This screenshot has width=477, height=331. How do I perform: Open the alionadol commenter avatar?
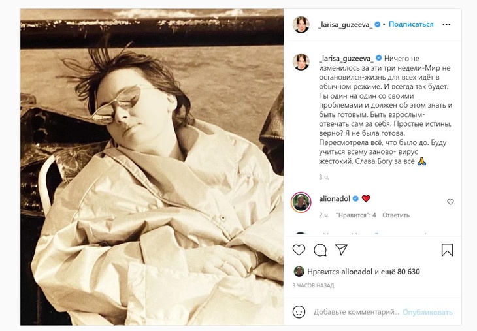click(x=301, y=202)
